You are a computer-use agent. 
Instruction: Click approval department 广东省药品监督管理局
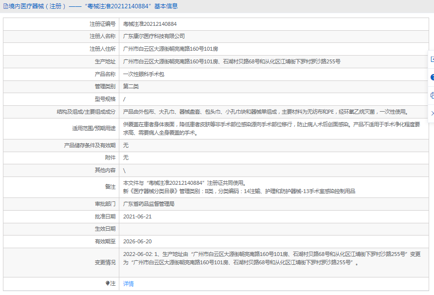click(149, 204)
